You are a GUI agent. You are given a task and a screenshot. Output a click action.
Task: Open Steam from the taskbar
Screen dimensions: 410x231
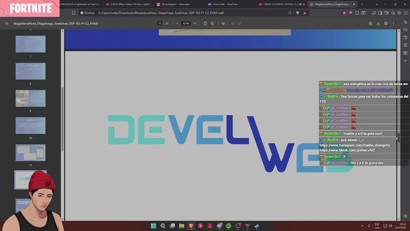click(x=257, y=226)
